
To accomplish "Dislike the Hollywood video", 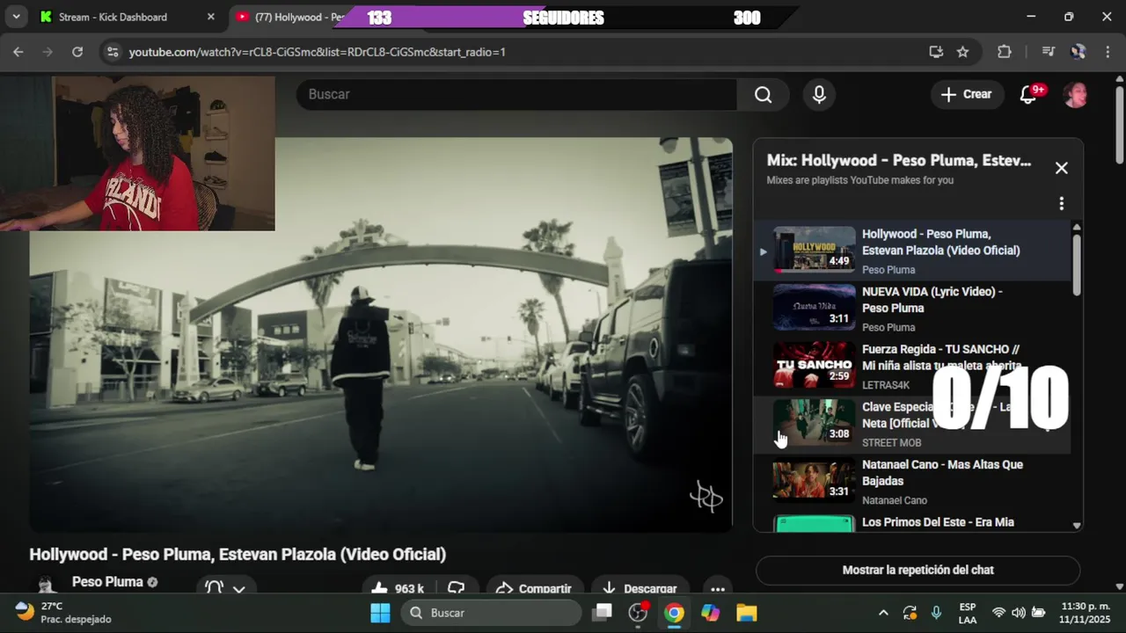I will (x=456, y=588).
